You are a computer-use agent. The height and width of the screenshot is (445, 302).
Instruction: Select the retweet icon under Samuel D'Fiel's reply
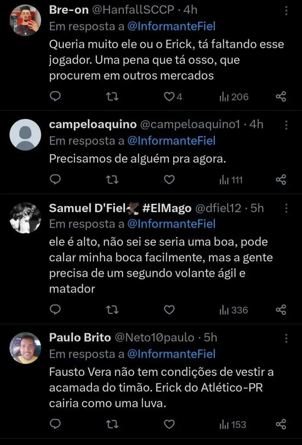112,309
